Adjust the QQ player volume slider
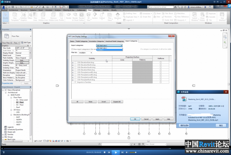The width and height of the screenshot is (231, 155). [x=132, y=152]
